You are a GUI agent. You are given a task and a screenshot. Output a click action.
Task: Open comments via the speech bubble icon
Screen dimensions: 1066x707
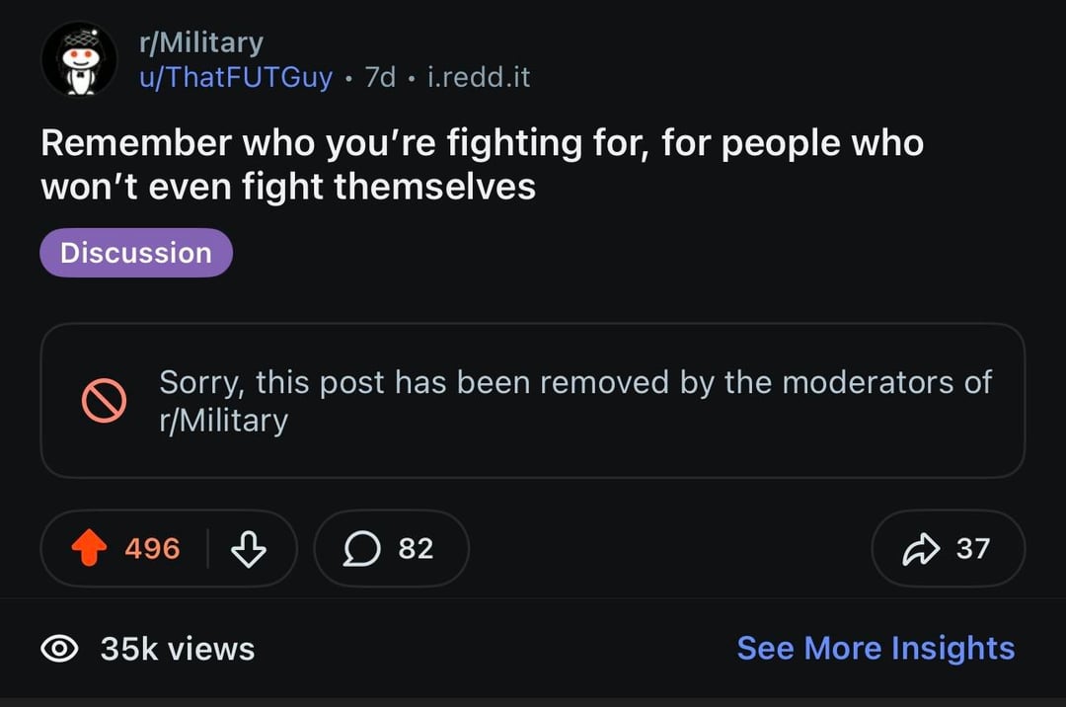tap(361, 549)
